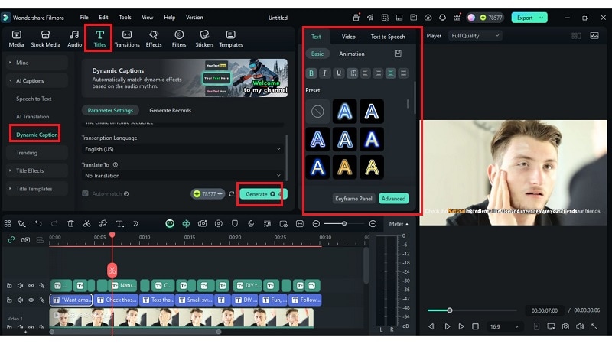Open volume control in player
Viewport: 612px width, 344px height.
pos(580,326)
